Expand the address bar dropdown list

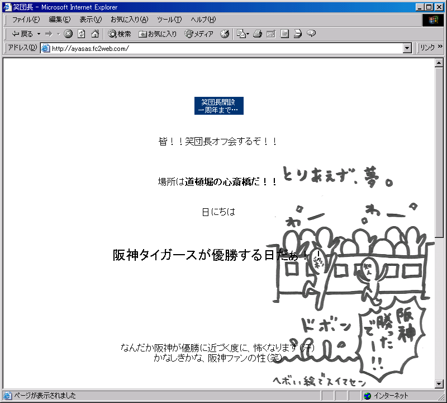pyautogui.click(x=408, y=48)
